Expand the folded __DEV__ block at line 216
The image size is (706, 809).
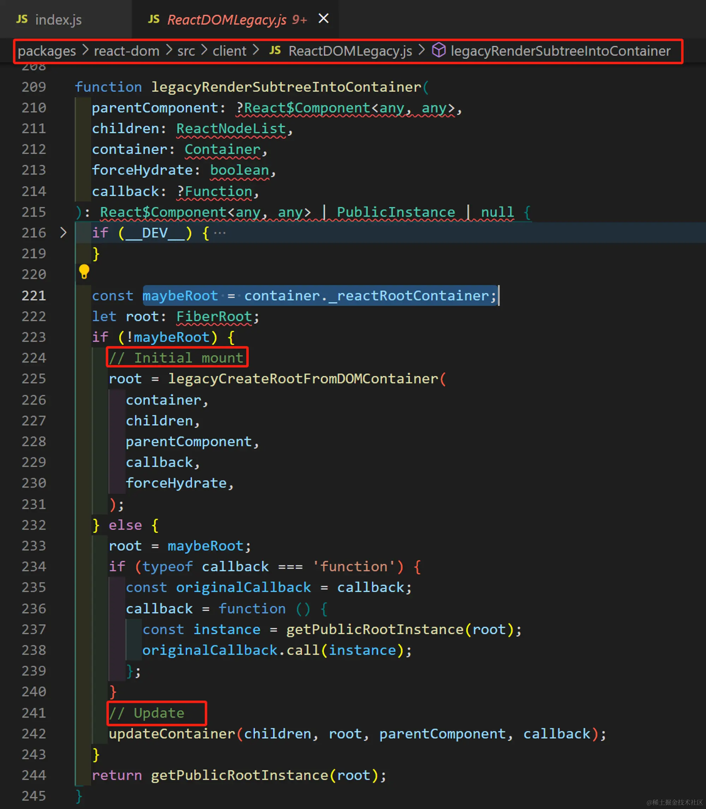coord(63,233)
